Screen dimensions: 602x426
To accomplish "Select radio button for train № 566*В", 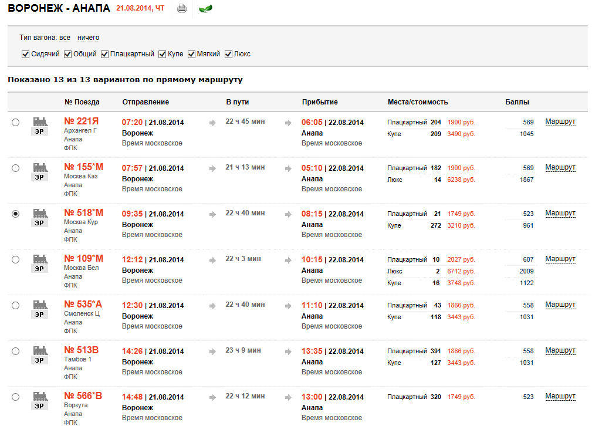I will 15,397.
